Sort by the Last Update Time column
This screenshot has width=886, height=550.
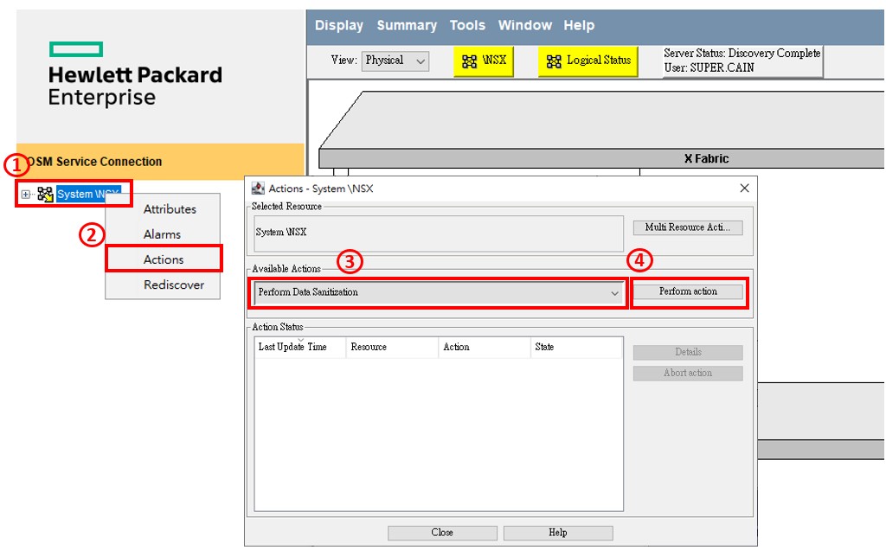coord(299,348)
